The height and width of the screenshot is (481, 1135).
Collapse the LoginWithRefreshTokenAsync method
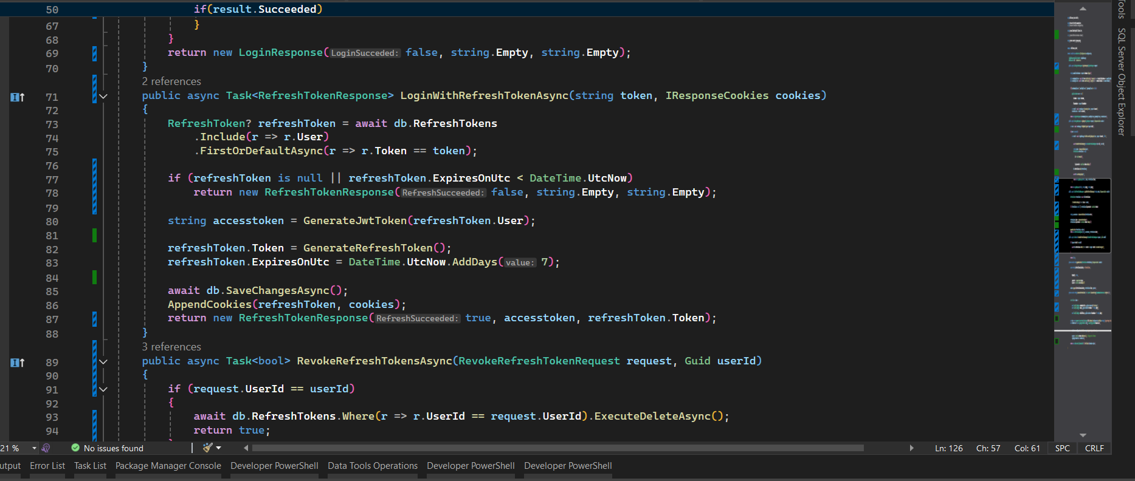[103, 97]
